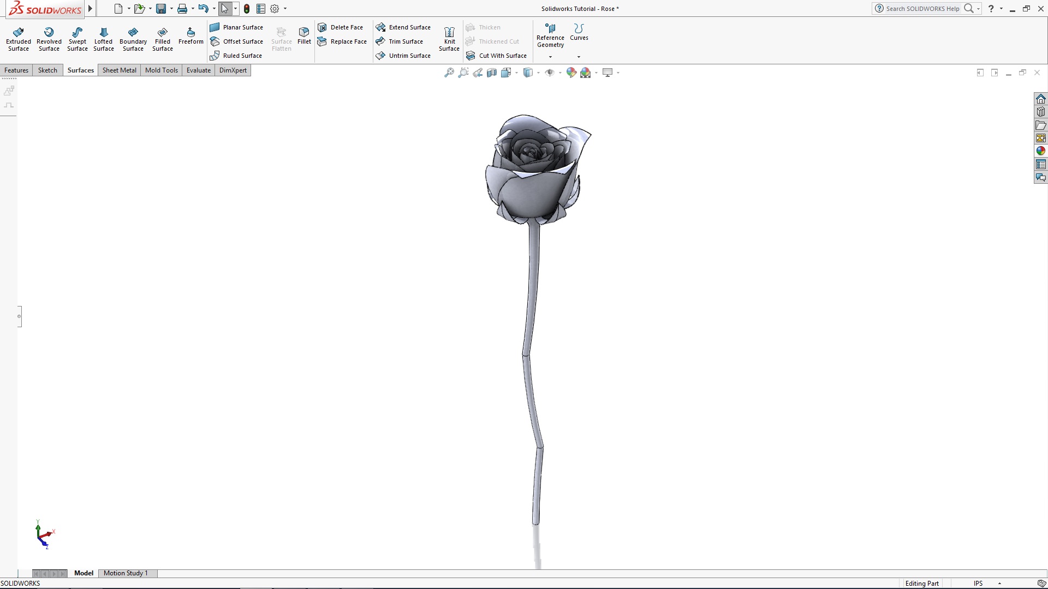Open the Motion Study 1 tab
The width and height of the screenshot is (1048, 589).
click(126, 573)
